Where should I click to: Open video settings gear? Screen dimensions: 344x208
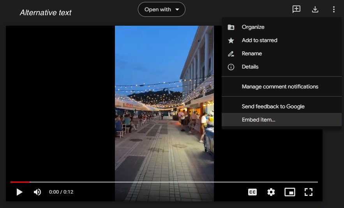click(271, 192)
